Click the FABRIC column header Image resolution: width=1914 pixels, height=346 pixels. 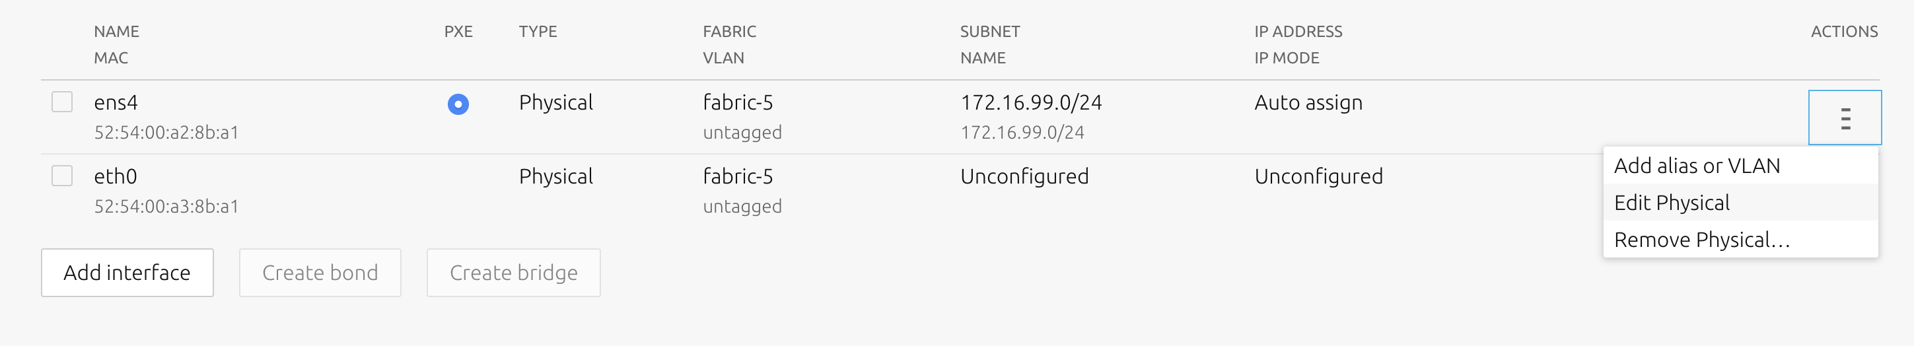click(x=729, y=31)
